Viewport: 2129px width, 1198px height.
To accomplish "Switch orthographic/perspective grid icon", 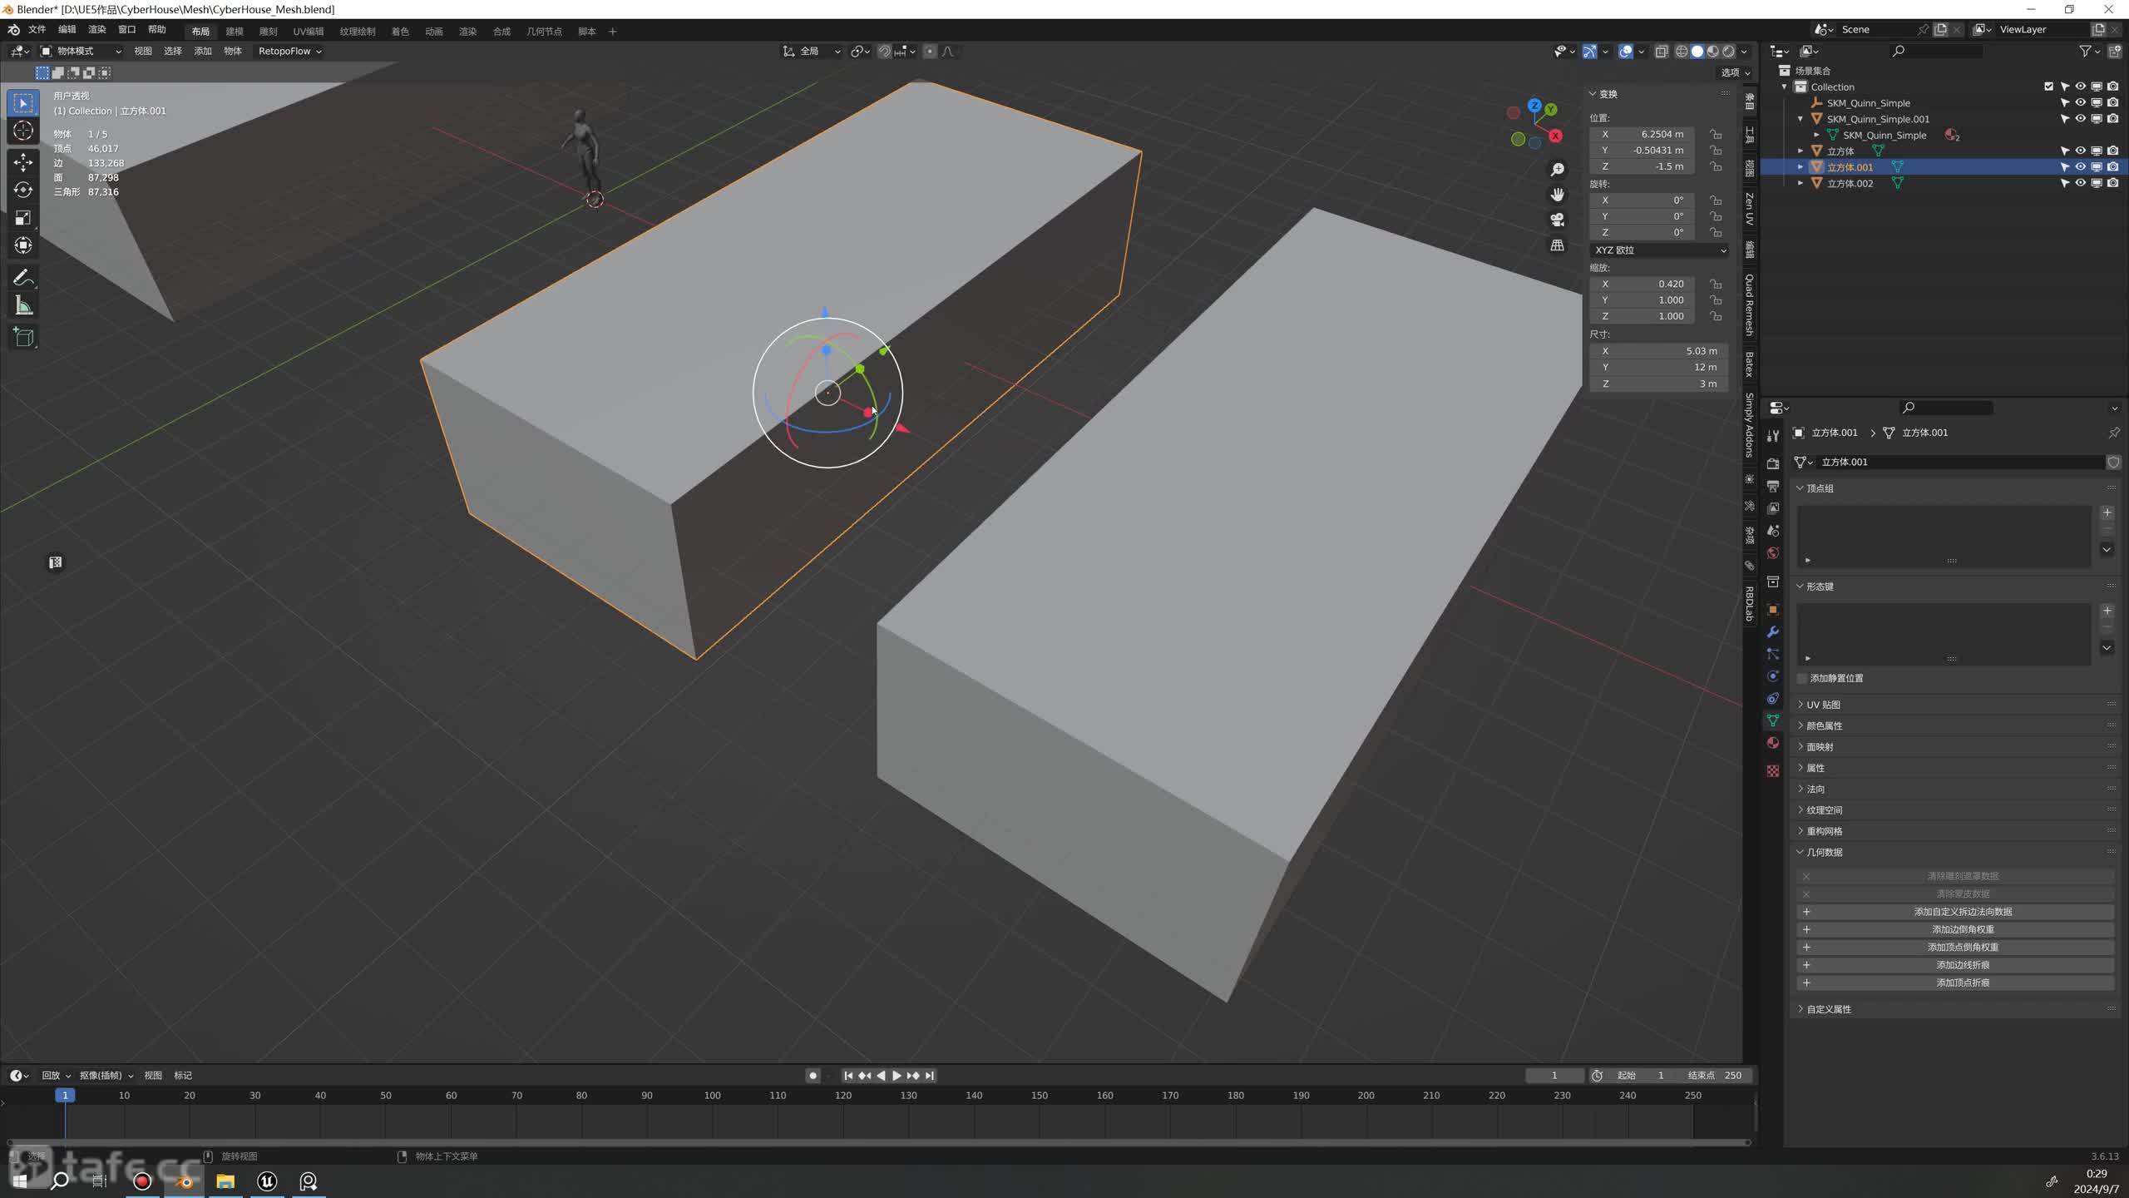I will pyautogui.click(x=1558, y=245).
